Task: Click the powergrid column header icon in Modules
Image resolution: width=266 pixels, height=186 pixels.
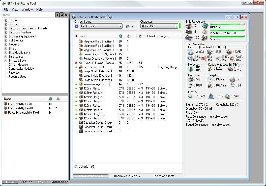Action: point(129,36)
